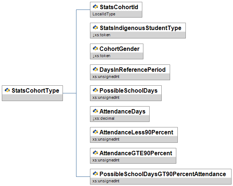Click the PossibleSchoolDays element icon
Screen dimensions: 233x186
[x=95, y=90]
